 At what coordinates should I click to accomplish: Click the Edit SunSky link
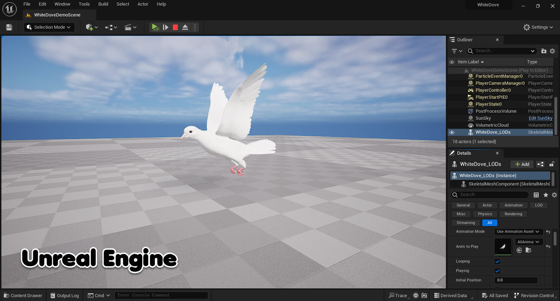(x=540, y=118)
